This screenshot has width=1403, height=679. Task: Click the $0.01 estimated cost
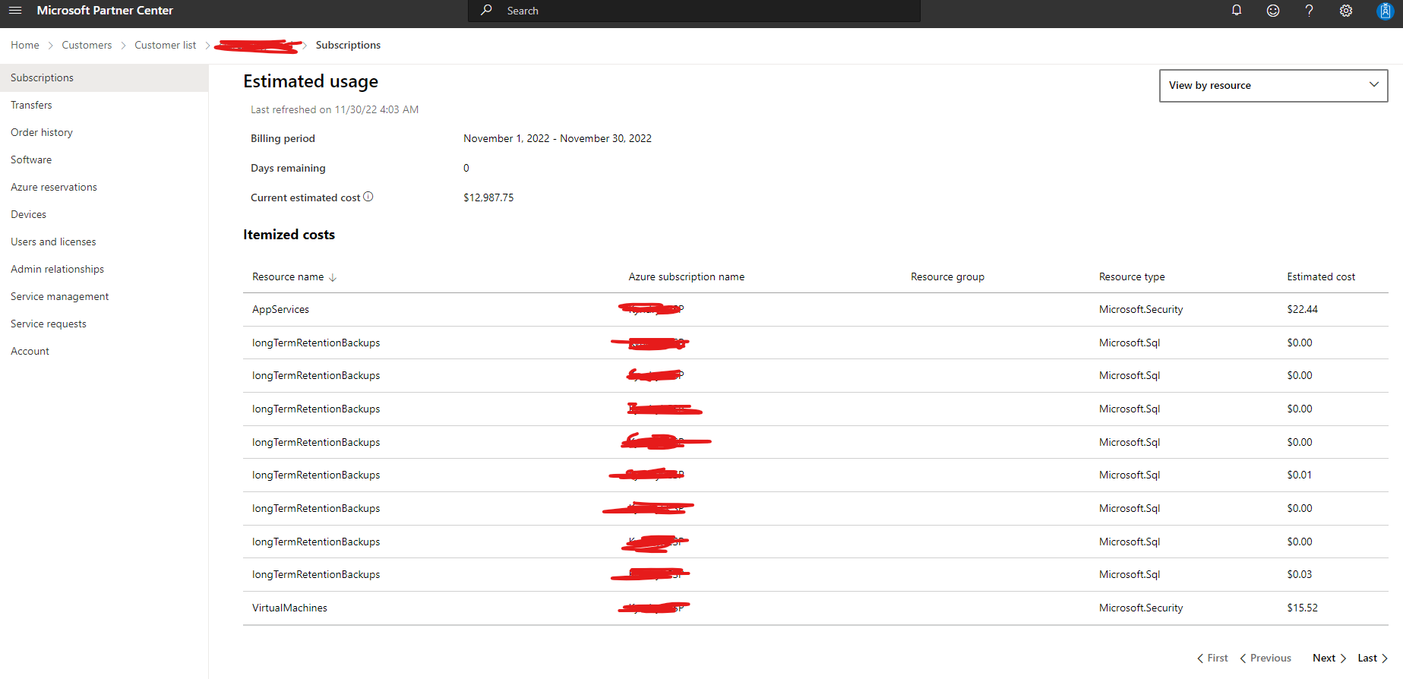coord(1299,475)
